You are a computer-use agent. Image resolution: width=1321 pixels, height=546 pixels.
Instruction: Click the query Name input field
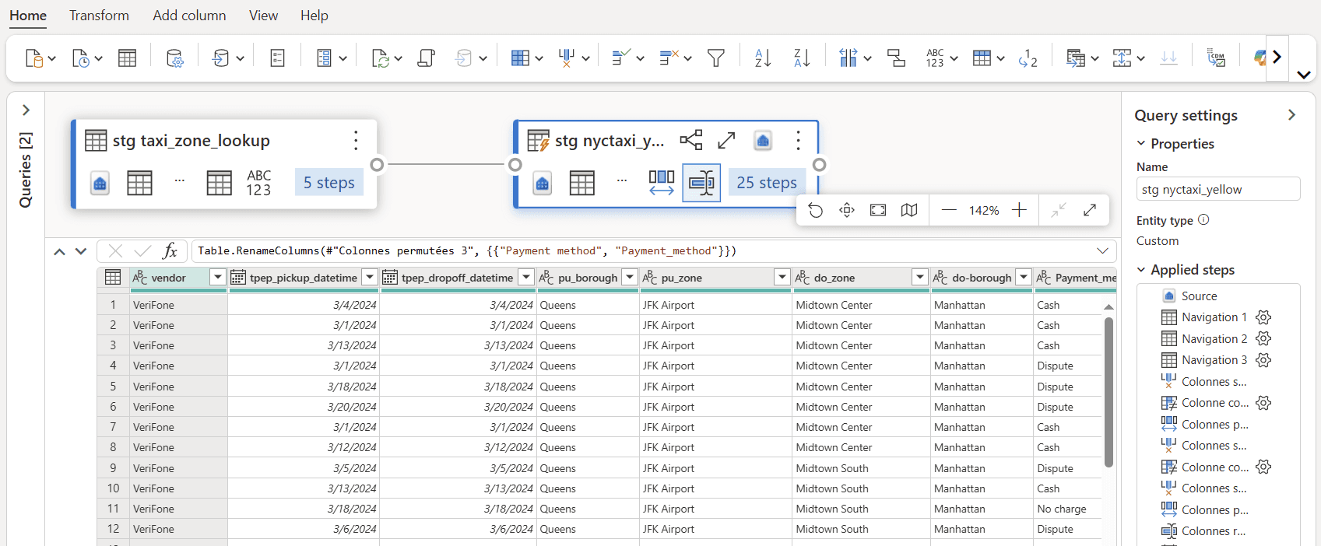tap(1218, 189)
